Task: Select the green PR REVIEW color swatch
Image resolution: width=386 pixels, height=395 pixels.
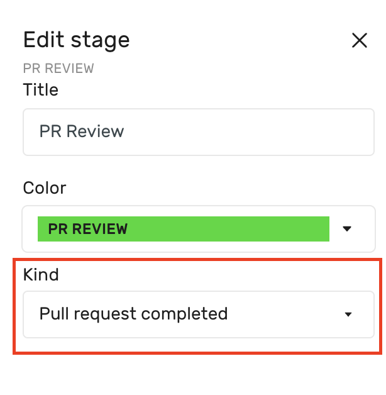Action: click(x=183, y=229)
